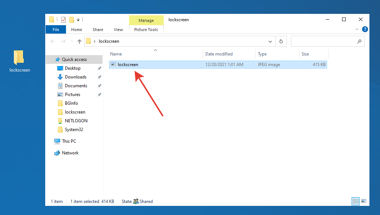Expand the ribbon using chevron

357,30
